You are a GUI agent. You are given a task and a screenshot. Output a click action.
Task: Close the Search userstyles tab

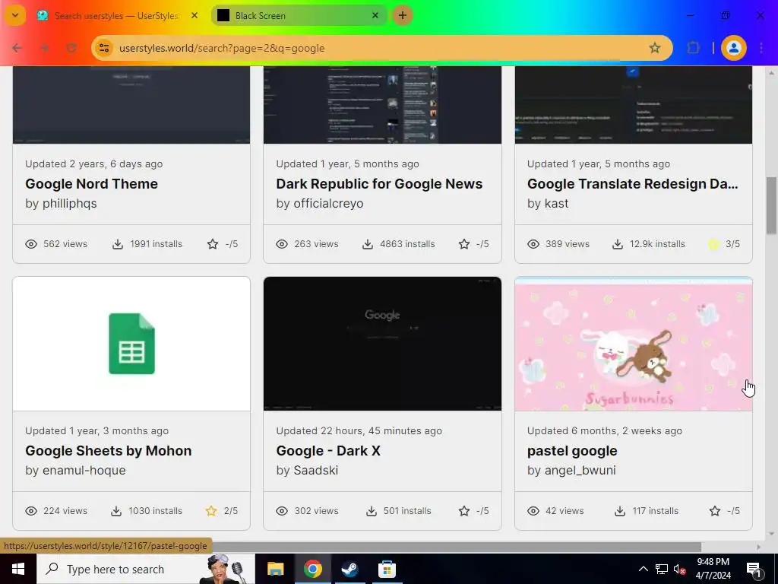[x=194, y=15]
